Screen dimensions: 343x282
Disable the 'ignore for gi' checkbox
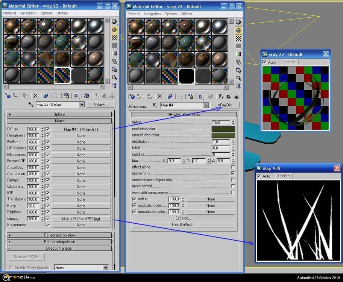pyautogui.click(x=233, y=173)
